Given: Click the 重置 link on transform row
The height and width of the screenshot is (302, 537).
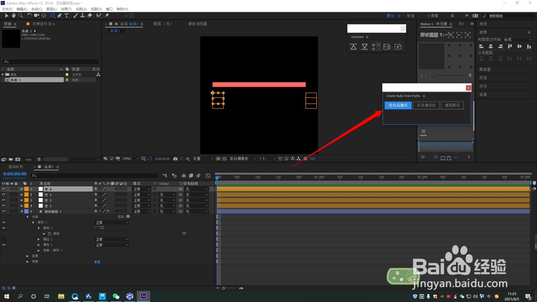Looking at the screenshot, I should 97,262.
